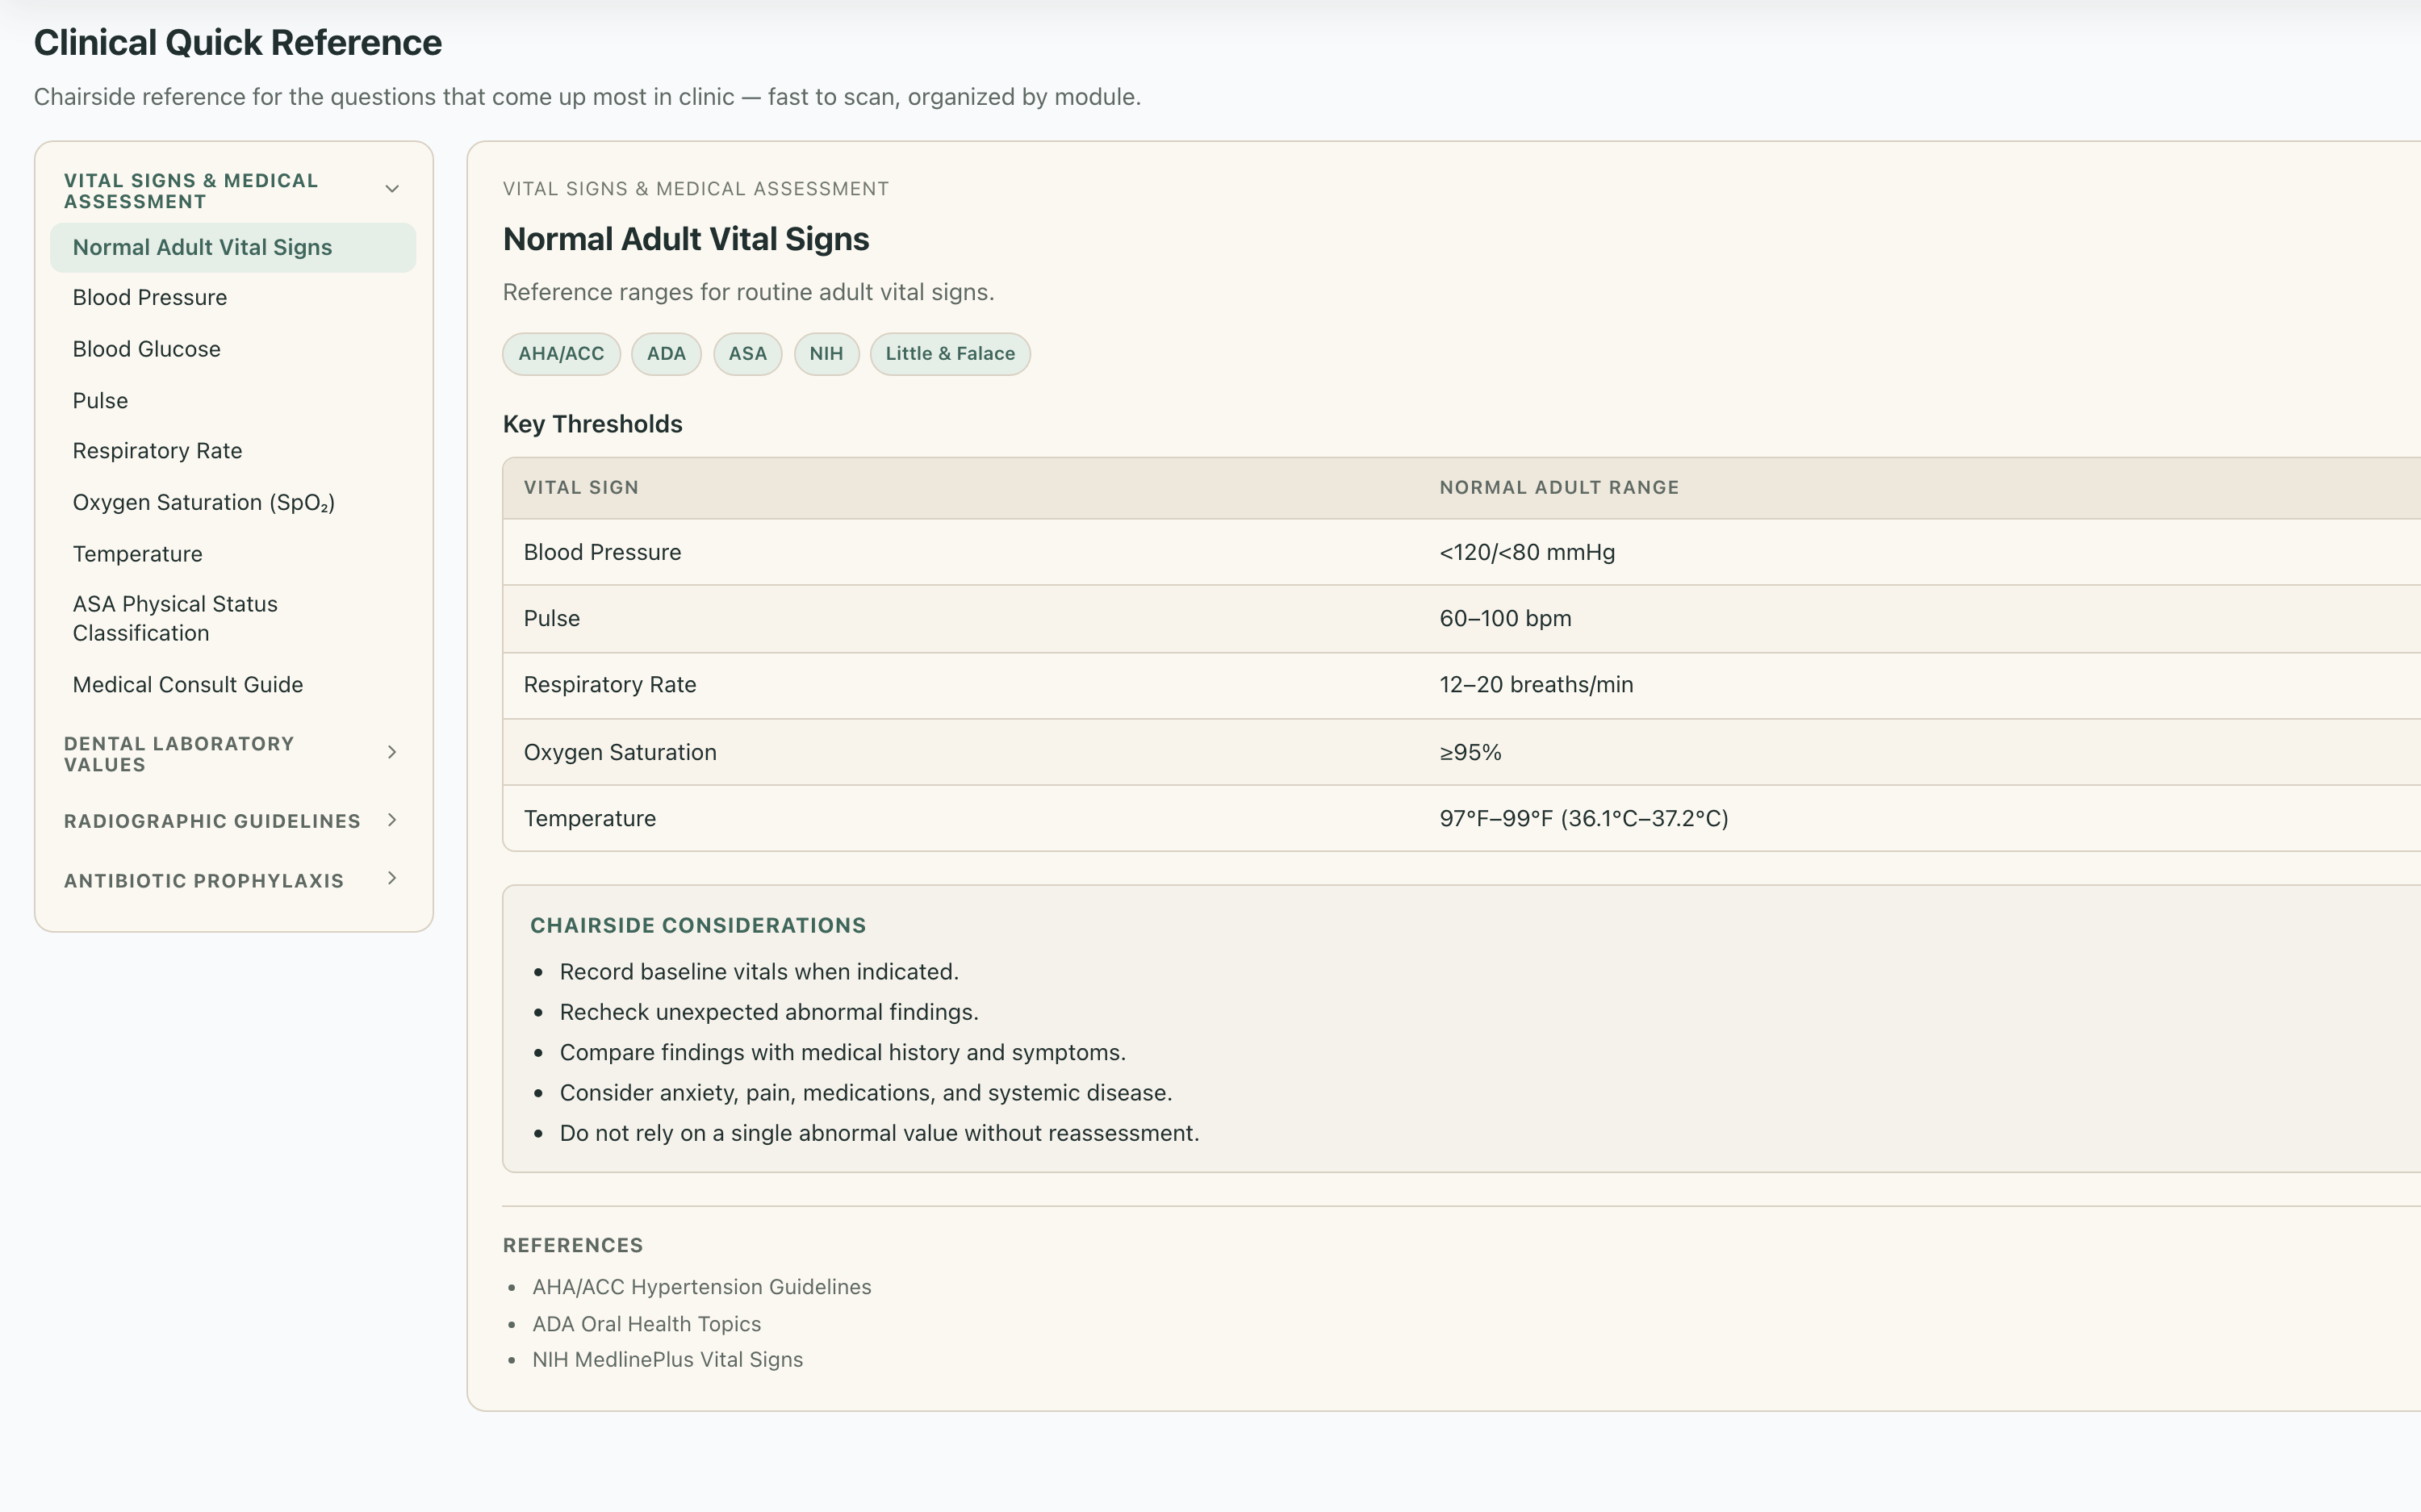Expand the Radiographic Guidelines chevron
The height and width of the screenshot is (1512, 2421).
[392, 820]
